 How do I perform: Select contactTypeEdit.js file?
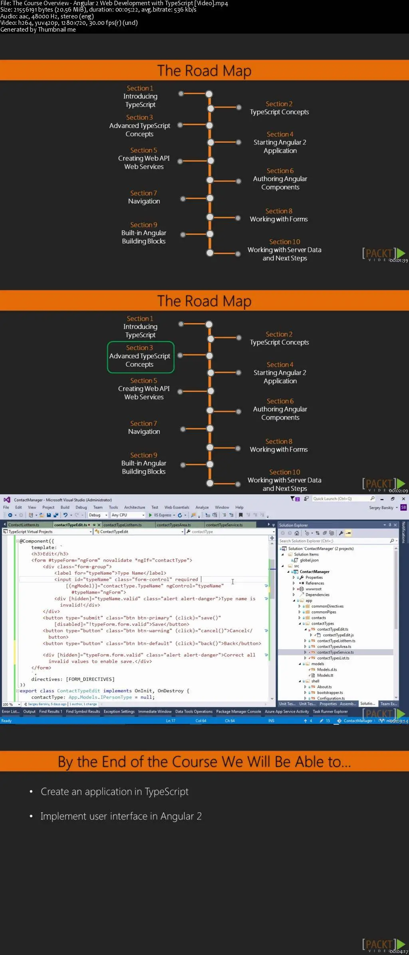[x=338, y=635]
